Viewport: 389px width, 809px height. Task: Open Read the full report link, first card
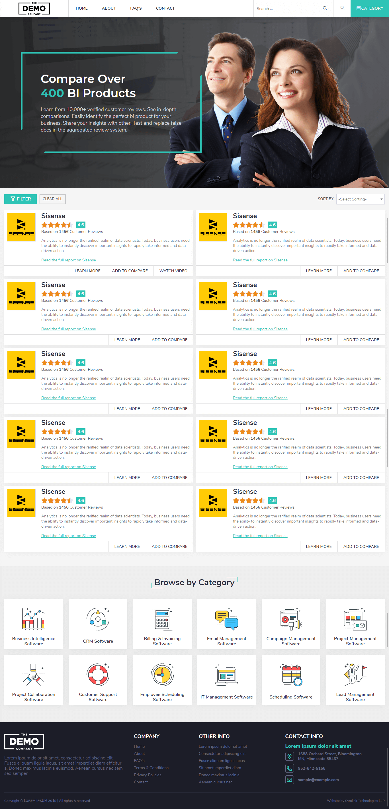[68, 260]
